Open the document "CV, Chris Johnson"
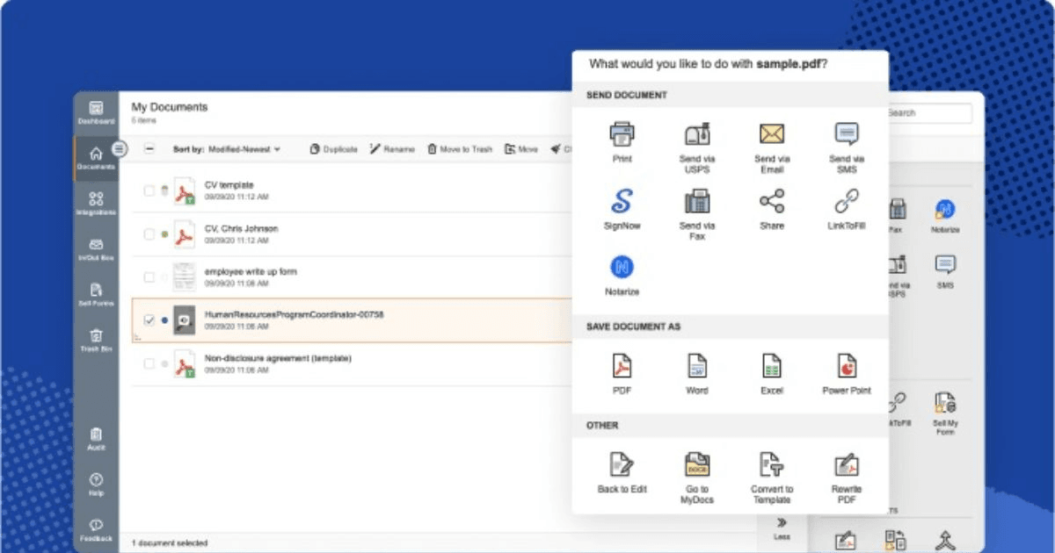 click(241, 228)
